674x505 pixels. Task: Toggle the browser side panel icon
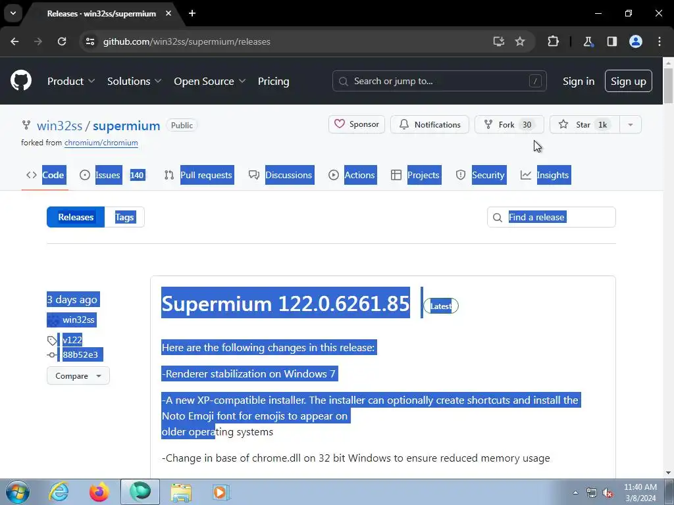612,41
